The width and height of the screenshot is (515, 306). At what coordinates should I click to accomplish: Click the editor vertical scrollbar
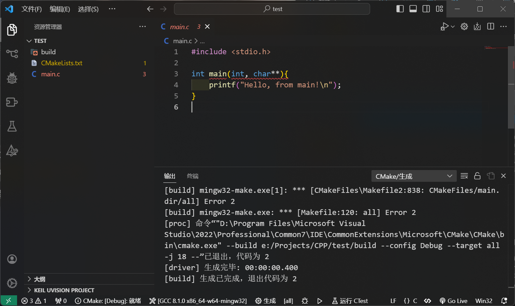pos(511,87)
